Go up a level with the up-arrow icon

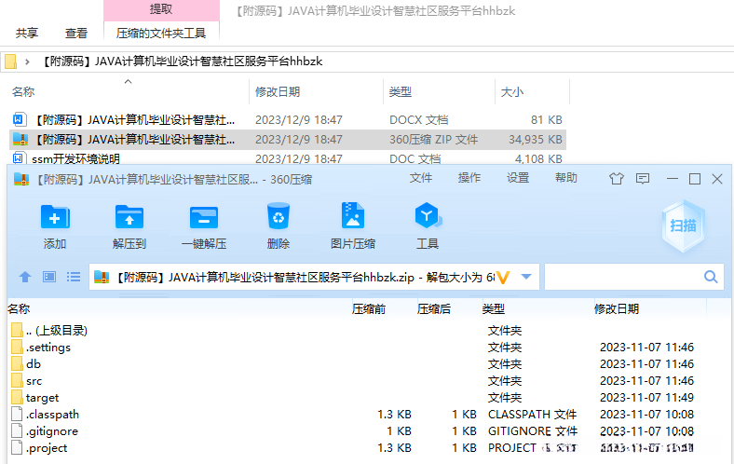click(x=25, y=277)
